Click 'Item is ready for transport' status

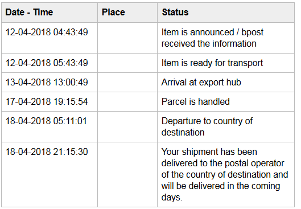(212, 63)
